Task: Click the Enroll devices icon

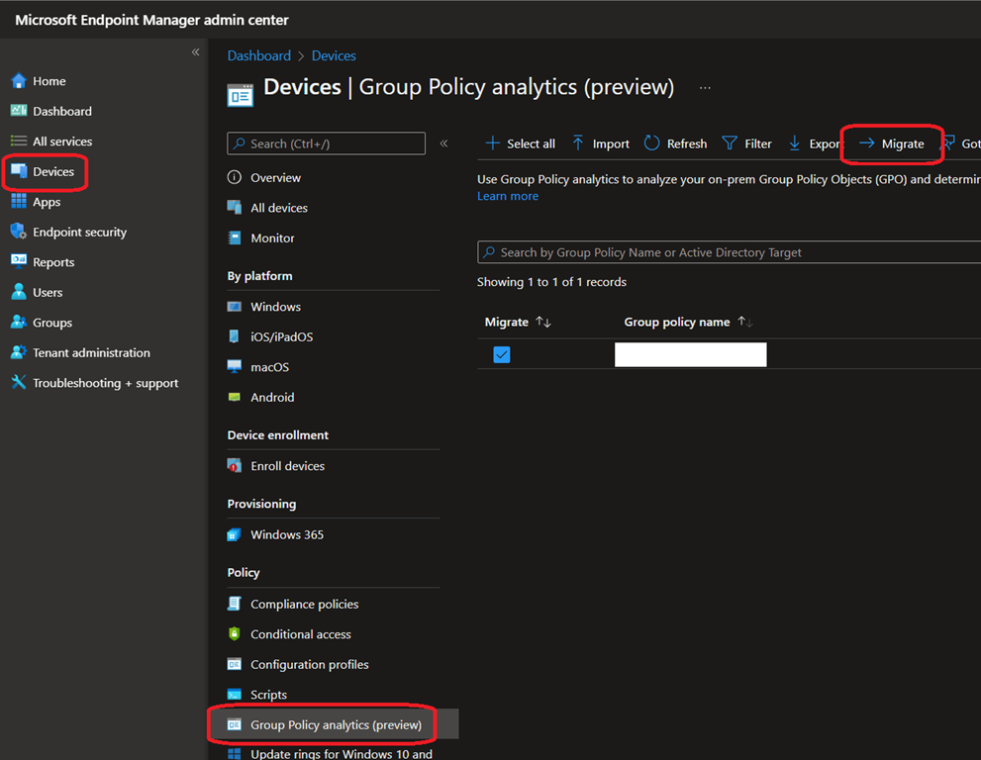Action: [235, 466]
